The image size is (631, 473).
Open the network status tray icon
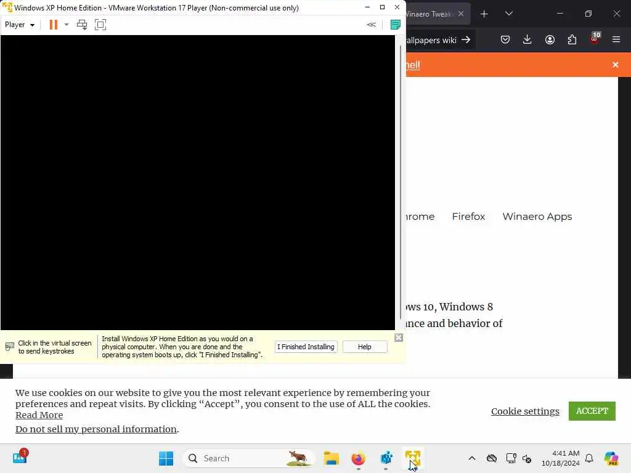511,458
